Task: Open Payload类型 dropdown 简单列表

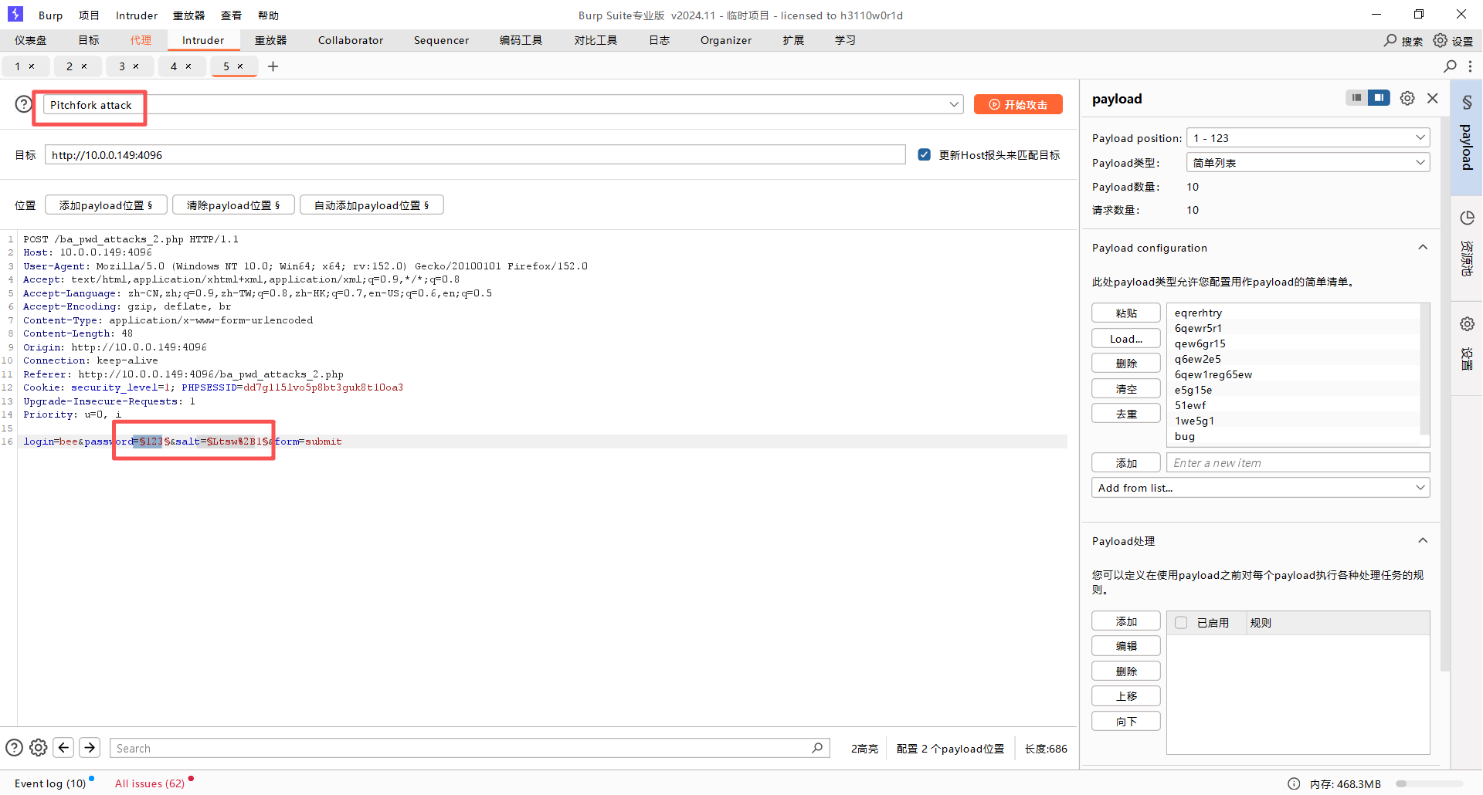Action: click(x=1308, y=162)
